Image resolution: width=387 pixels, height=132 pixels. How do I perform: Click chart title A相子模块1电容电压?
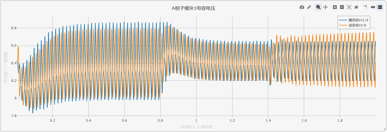click(193, 8)
